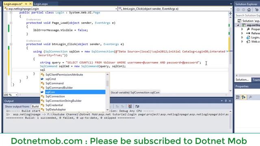Click the Solution Explorer refresh-history icon
Image resolution: width=260 pixels, height=146 pixels.
click(x=257, y=10)
